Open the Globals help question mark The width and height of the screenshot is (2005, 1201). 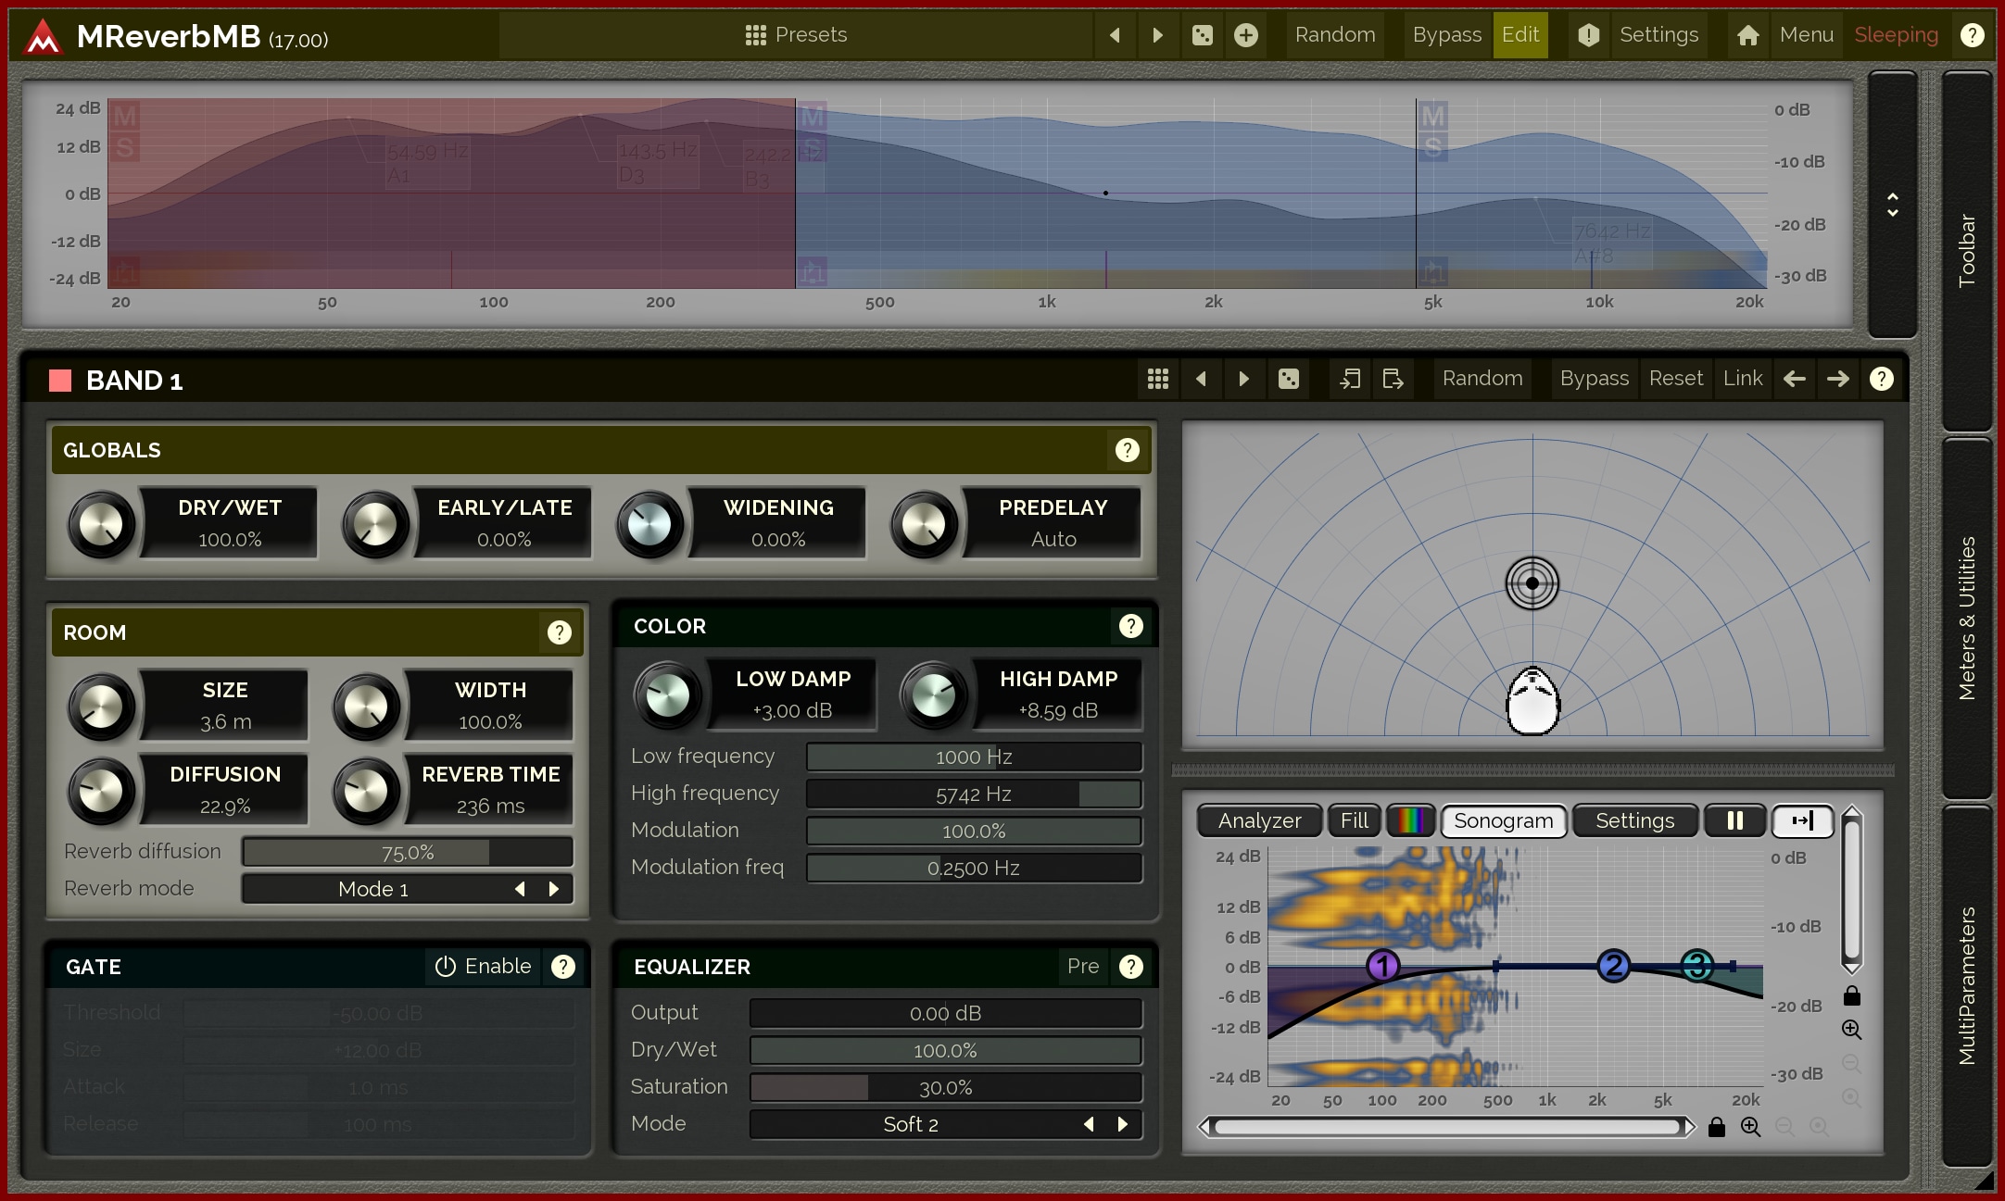[1127, 450]
